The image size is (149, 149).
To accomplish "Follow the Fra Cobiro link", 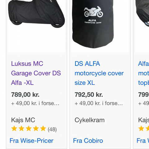I will coord(88,141).
